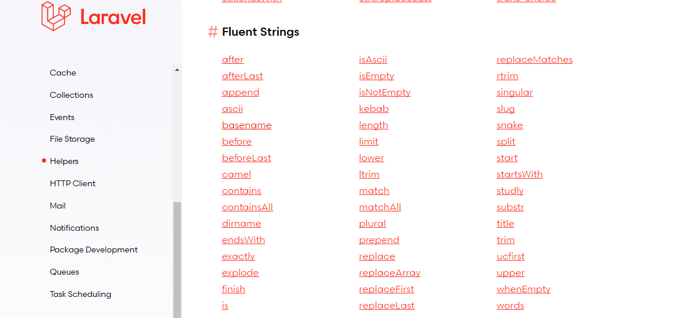Open the kebab method link
The image size is (690, 318).
(x=374, y=109)
